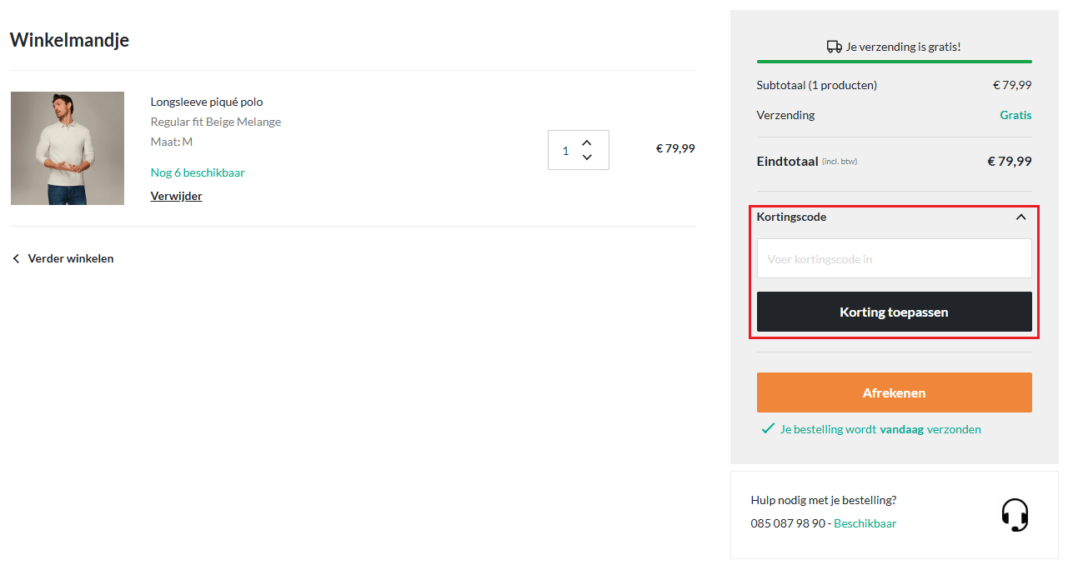1068x565 pixels.
Task: Collapse the Kortingscode section using the chevron
Action: click(x=1020, y=217)
